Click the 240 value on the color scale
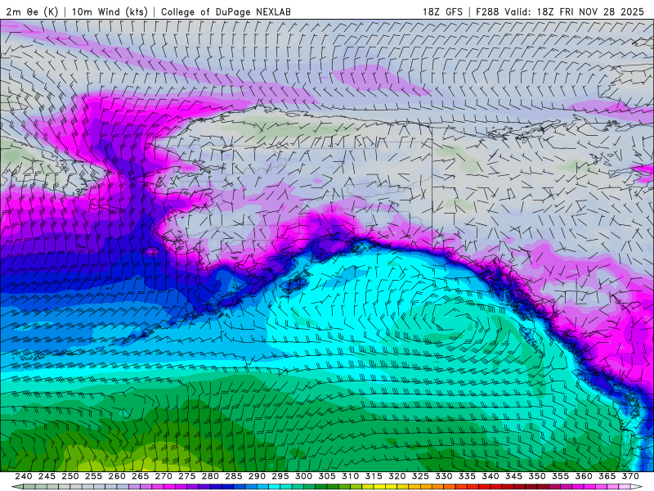This screenshot has height=491, width=654. pos(24,476)
